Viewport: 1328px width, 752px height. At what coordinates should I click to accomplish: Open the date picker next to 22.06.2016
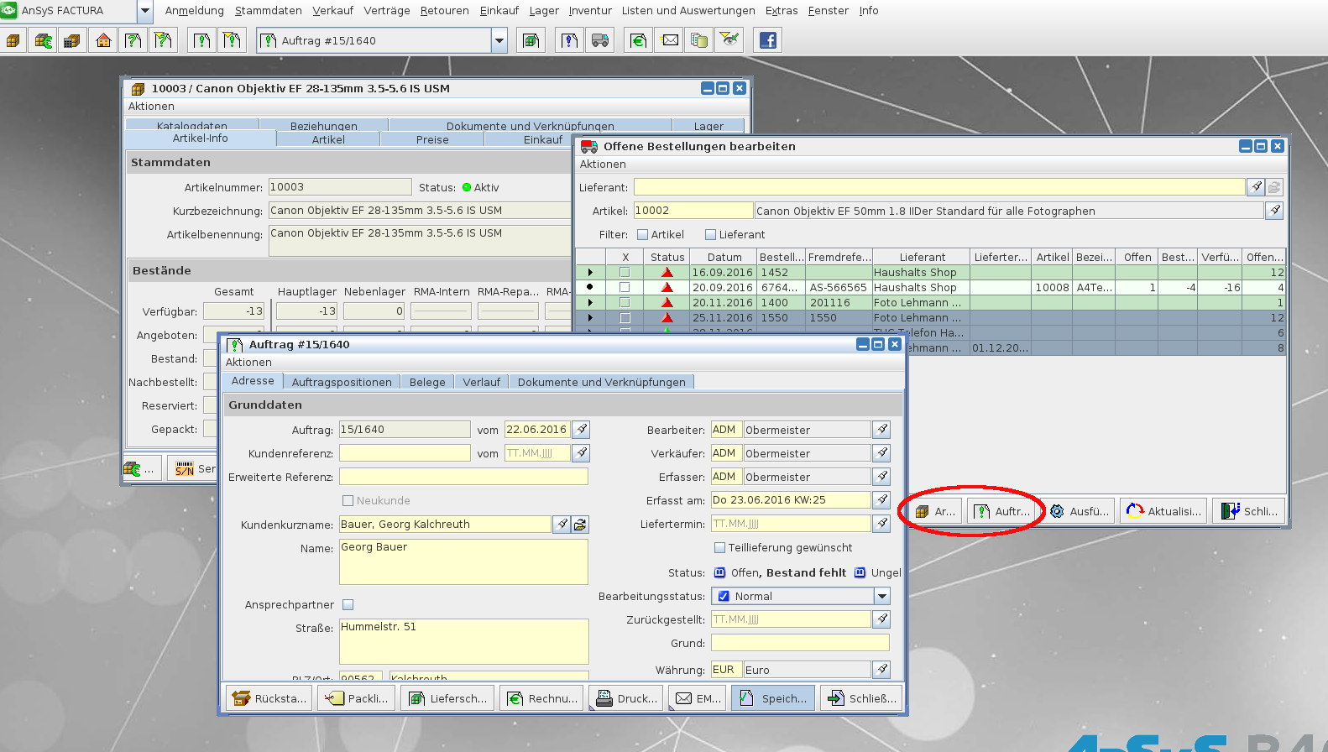pos(582,430)
